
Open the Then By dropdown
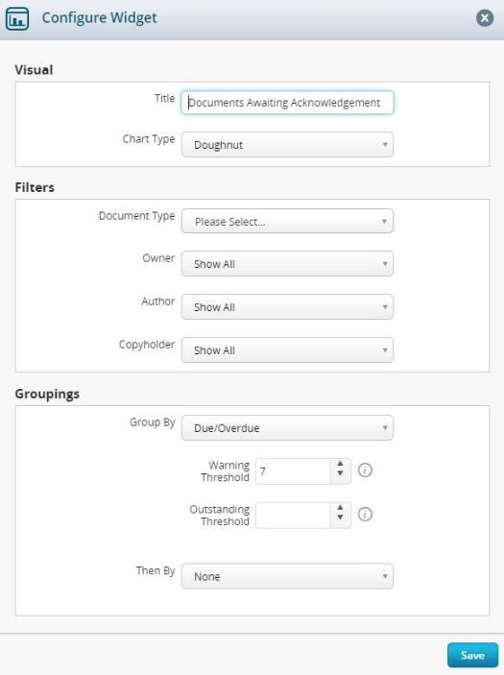click(x=287, y=576)
